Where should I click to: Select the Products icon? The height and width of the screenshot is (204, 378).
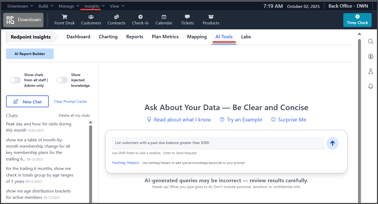click(211, 19)
